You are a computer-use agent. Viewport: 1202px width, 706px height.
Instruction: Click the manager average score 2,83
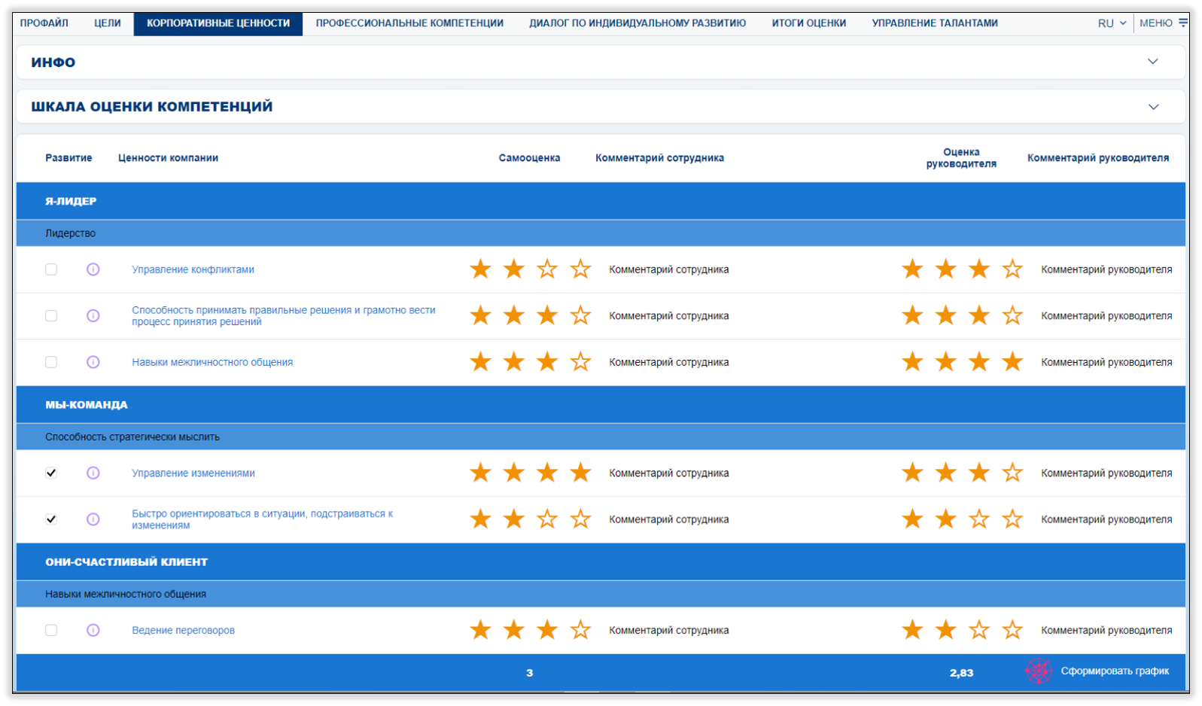[x=961, y=672]
